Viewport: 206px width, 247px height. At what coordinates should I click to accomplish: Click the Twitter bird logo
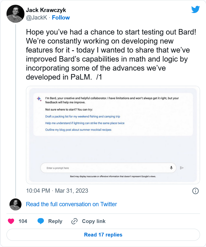(196, 10)
